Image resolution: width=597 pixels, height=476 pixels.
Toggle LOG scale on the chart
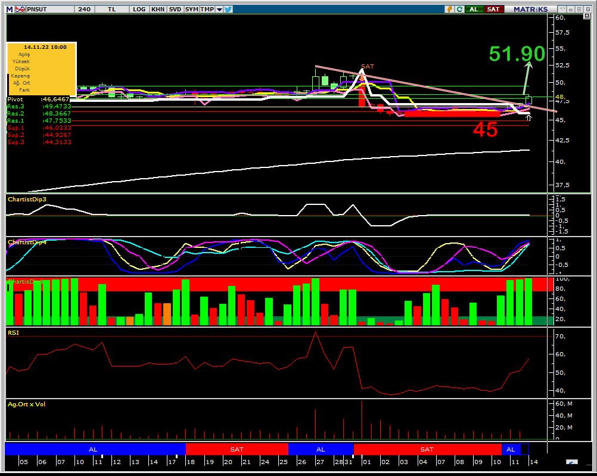pos(139,9)
